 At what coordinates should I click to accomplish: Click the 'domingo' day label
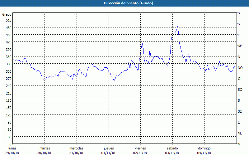click(204, 149)
